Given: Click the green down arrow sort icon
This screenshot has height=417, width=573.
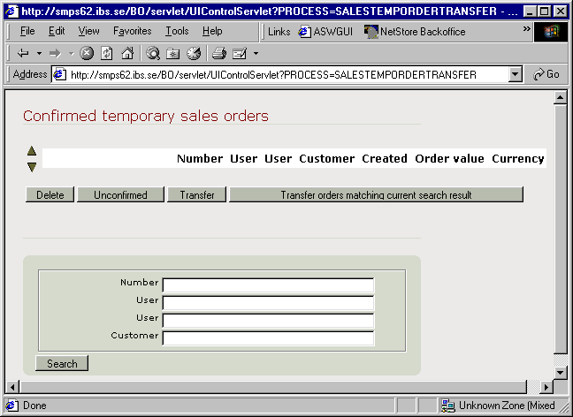Looking at the screenshot, I should click(32, 166).
